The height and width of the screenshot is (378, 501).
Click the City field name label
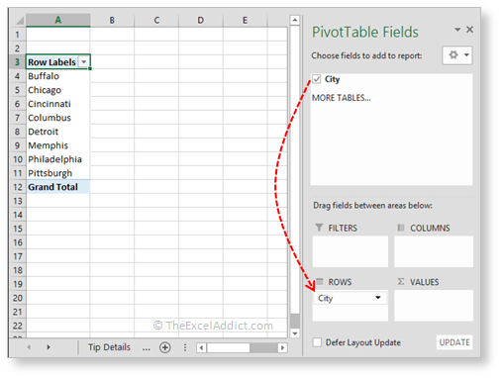tap(333, 79)
